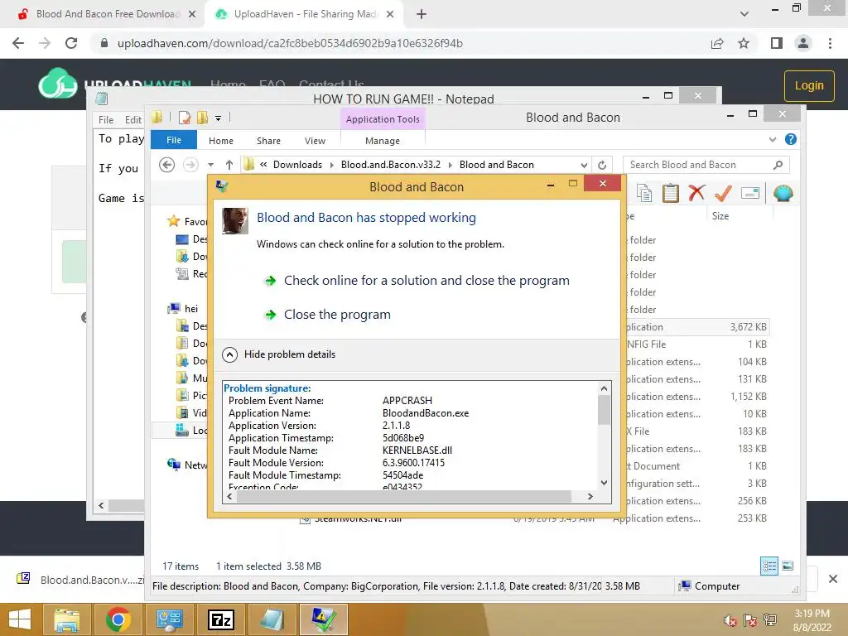This screenshot has height=636, width=848.
Task: Open Chrome from the taskbar
Action: click(x=118, y=619)
